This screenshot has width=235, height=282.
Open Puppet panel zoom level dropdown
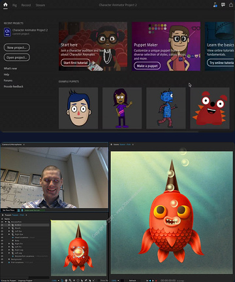[56, 281]
